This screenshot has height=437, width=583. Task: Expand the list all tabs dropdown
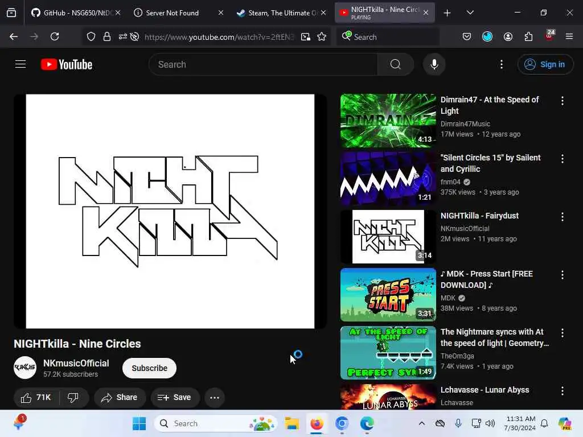(x=470, y=13)
